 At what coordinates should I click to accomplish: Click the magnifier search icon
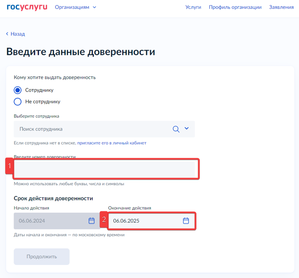click(176, 129)
